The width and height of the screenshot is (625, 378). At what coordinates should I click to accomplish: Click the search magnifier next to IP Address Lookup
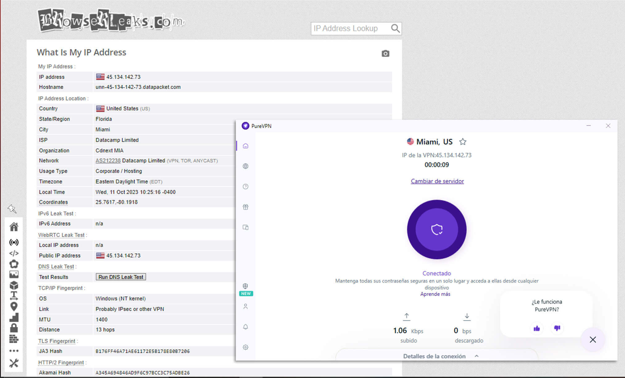395,28
